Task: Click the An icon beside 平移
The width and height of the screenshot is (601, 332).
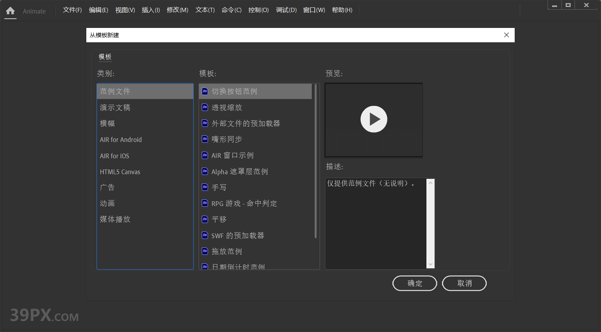Action: [x=205, y=219]
